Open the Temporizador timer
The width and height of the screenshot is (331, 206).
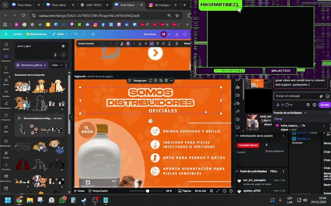(x=98, y=191)
